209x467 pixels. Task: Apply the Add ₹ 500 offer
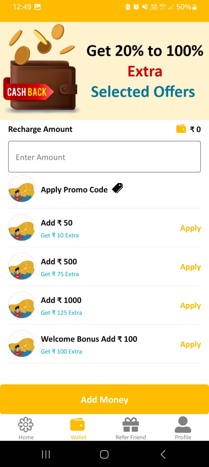tap(190, 267)
